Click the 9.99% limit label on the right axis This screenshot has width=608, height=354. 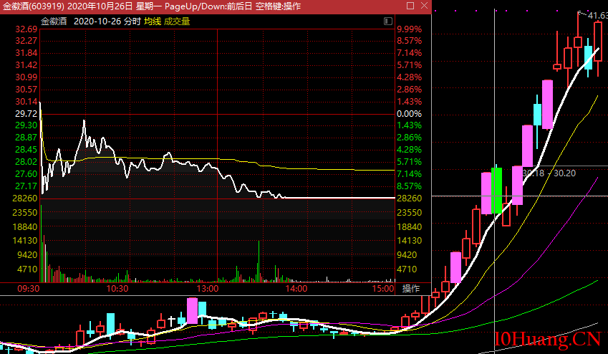[409, 29]
